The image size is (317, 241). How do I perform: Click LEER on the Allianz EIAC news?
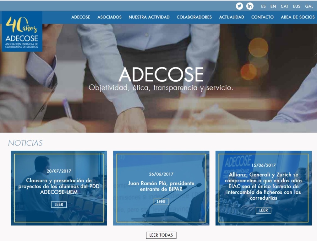click(263, 210)
